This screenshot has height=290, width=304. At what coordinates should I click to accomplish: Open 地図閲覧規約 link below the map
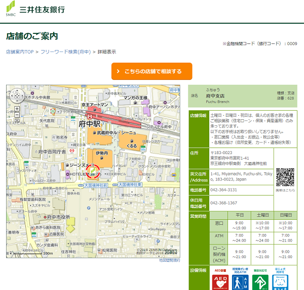(170, 260)
